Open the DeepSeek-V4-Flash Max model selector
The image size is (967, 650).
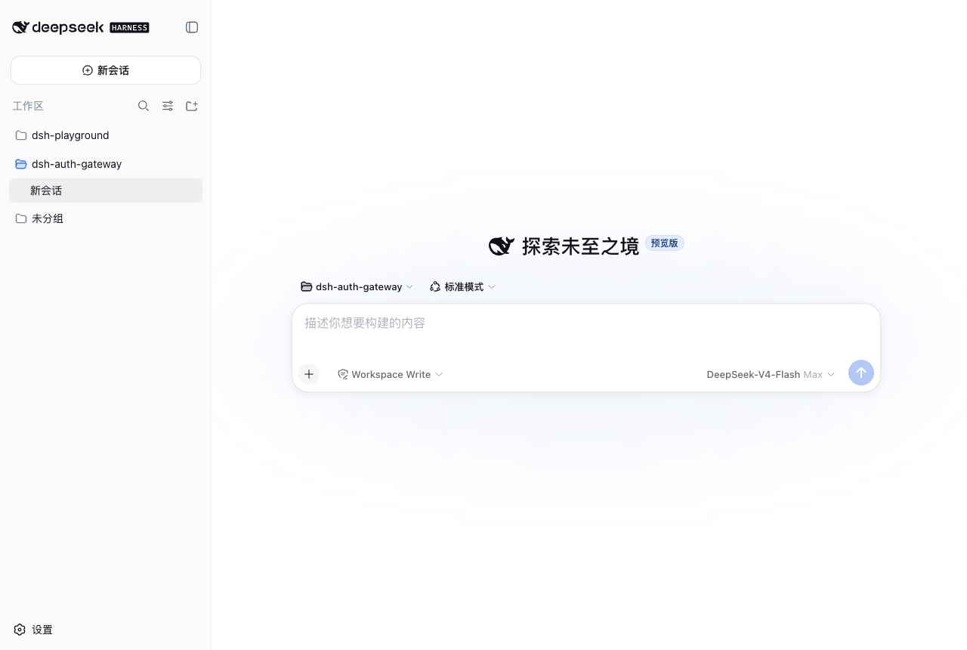pyautogui.click(x=771, y=374)
